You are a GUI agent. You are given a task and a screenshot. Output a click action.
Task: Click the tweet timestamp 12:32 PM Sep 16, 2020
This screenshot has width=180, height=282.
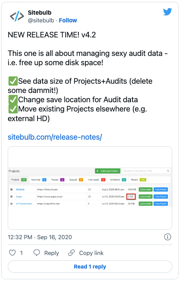(40, 237)
